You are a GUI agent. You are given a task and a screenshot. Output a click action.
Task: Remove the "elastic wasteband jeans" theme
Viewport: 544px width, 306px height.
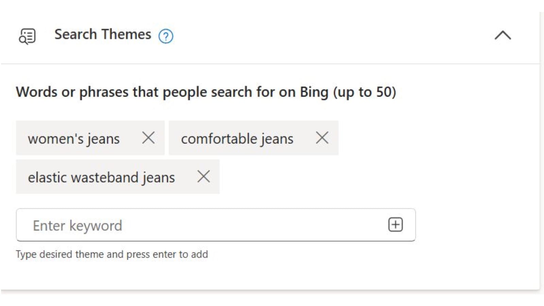(204, 176)
